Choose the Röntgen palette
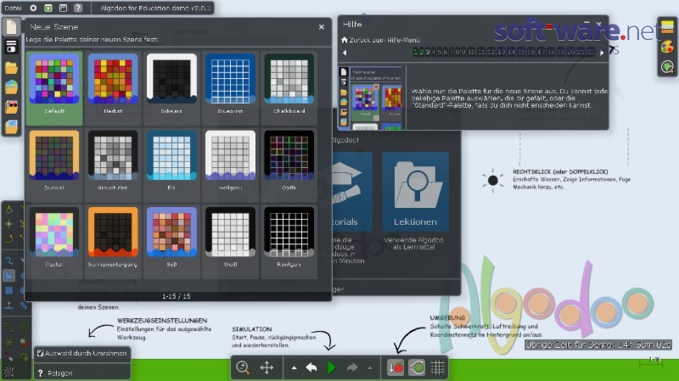 point(289,240)
